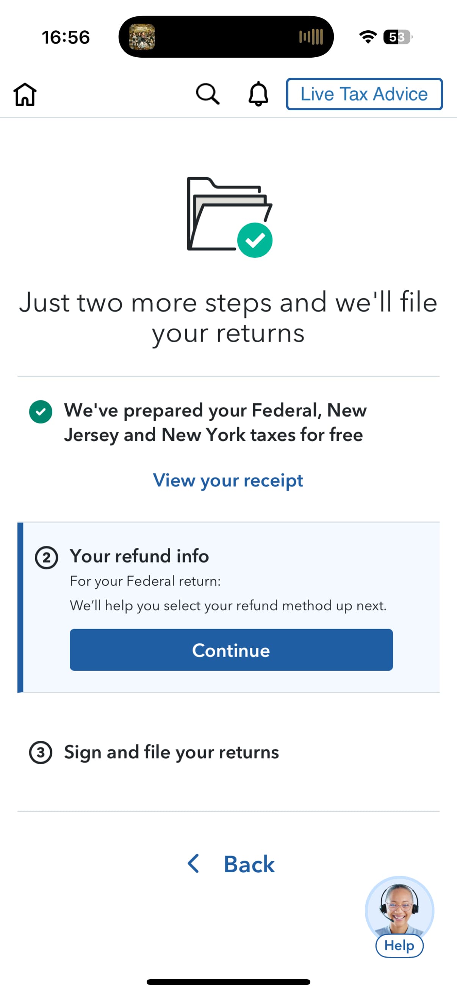The image size is (457, 994).
Task: Open the Help chat pill
Action: coord(399,946)
